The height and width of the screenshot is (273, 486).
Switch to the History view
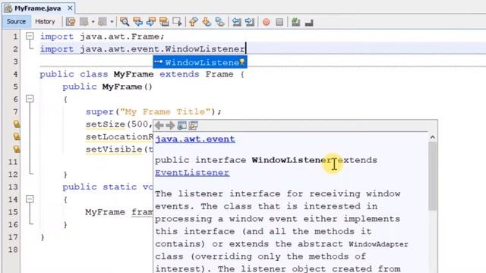[45, 21]
